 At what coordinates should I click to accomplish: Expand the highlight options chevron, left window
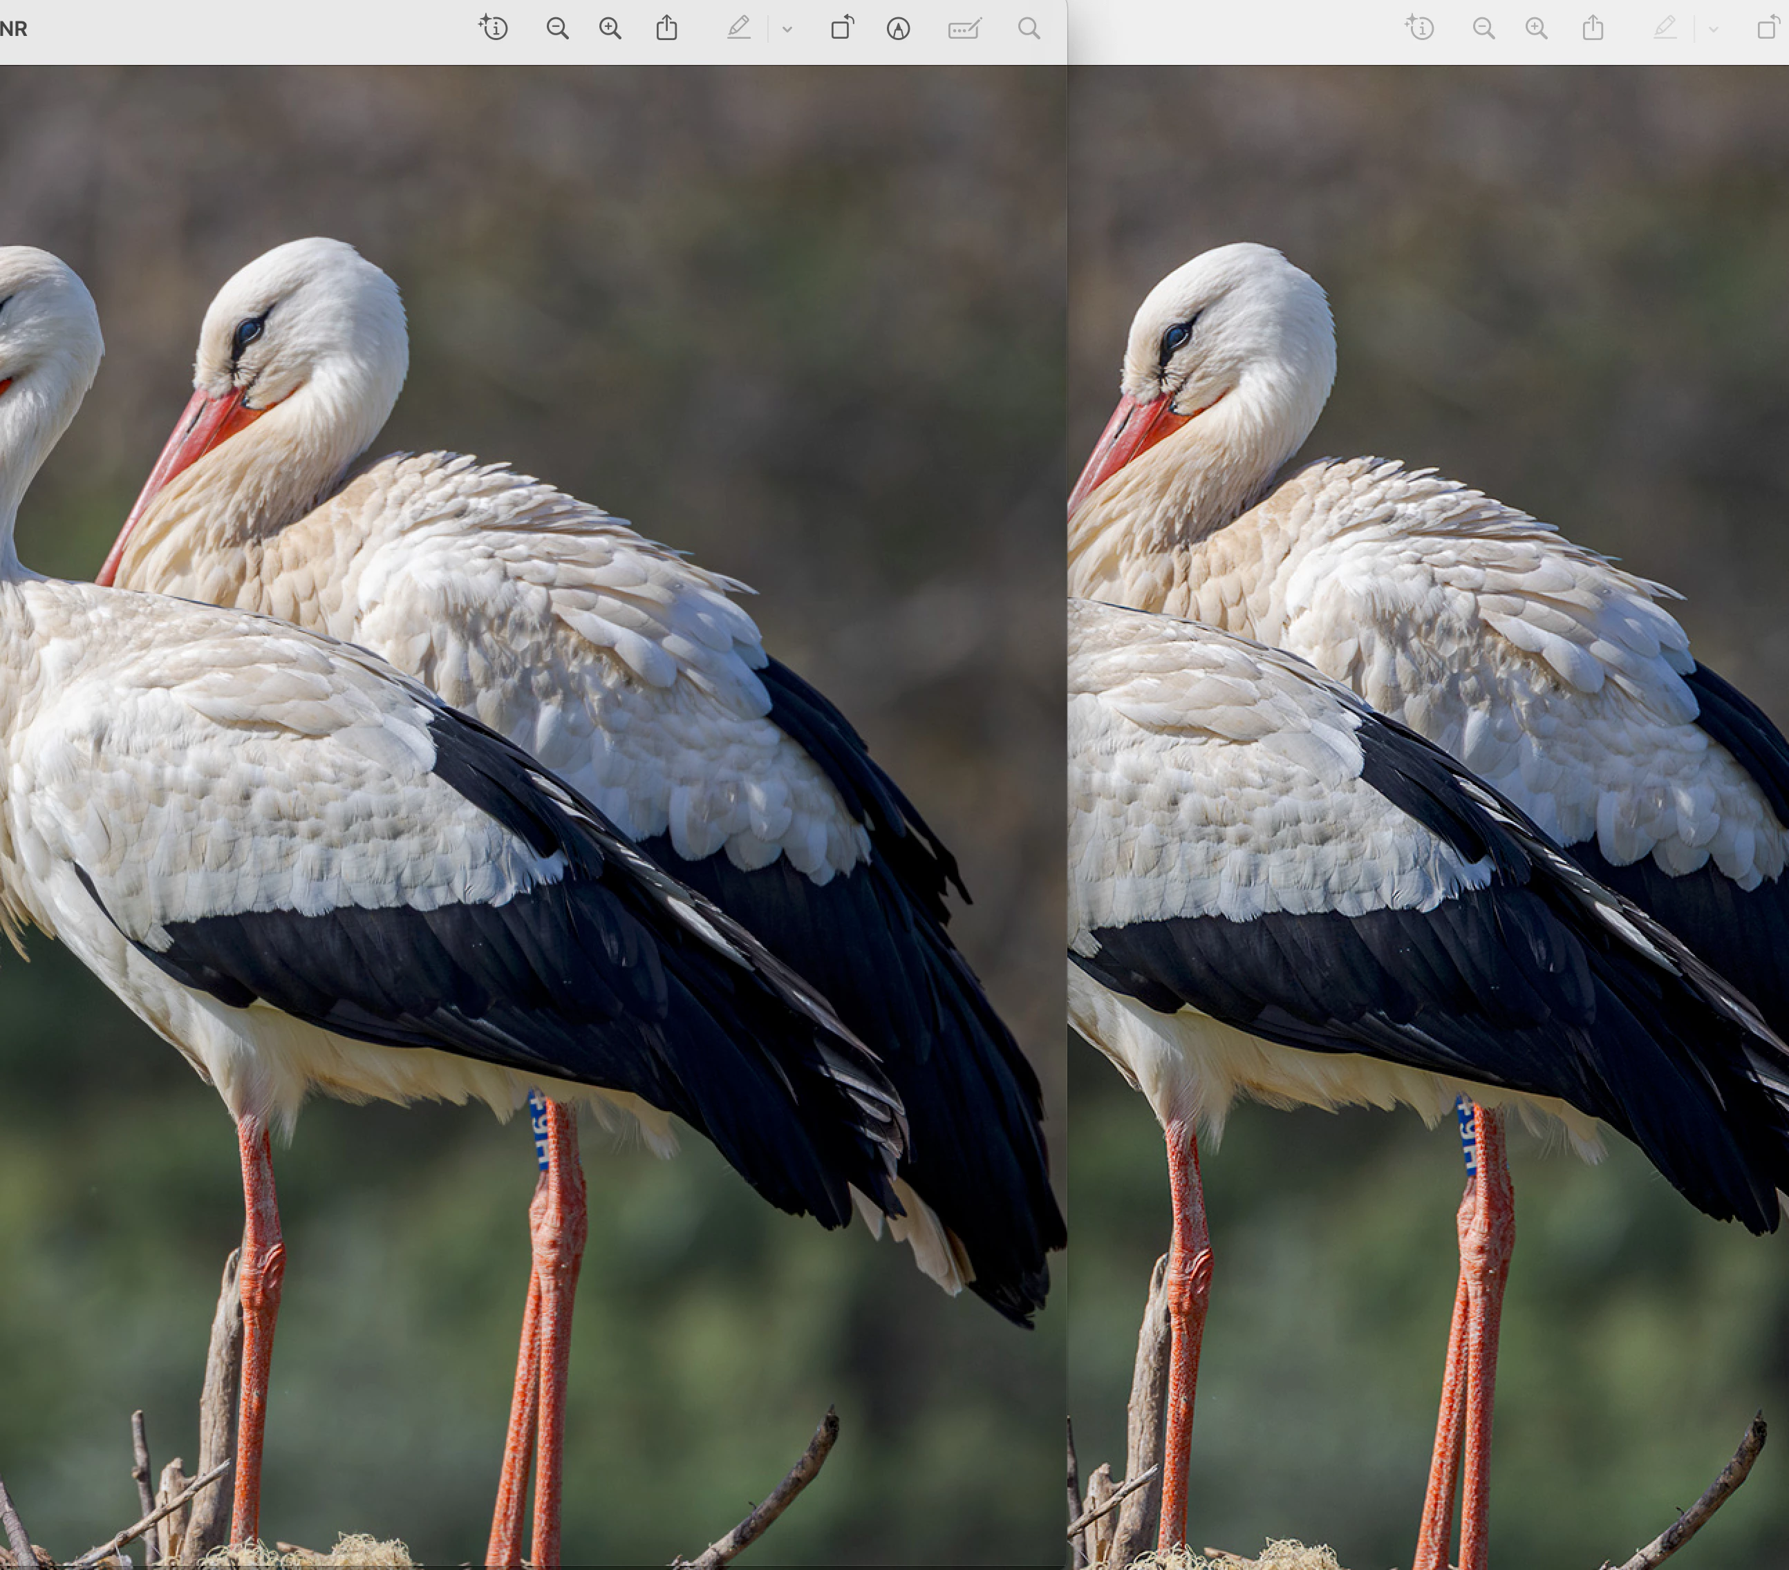click(787, 30)
